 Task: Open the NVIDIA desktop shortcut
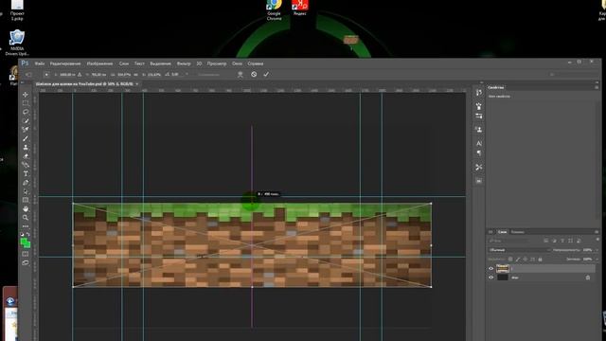[x=17, y=43]
